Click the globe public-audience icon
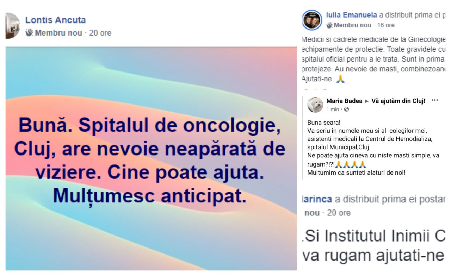451x276 pixels. pyautogui.click(x=346, y=109)
